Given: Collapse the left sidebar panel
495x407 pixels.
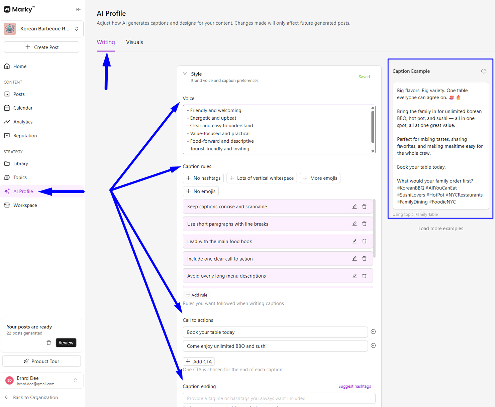Looking at the screenshot, I should [x=78, y=9].
